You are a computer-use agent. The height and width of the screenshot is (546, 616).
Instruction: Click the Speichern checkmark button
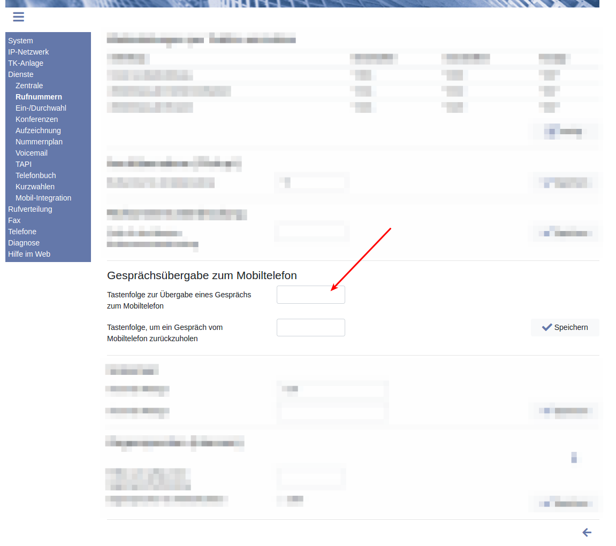click(x=565, y=327)
